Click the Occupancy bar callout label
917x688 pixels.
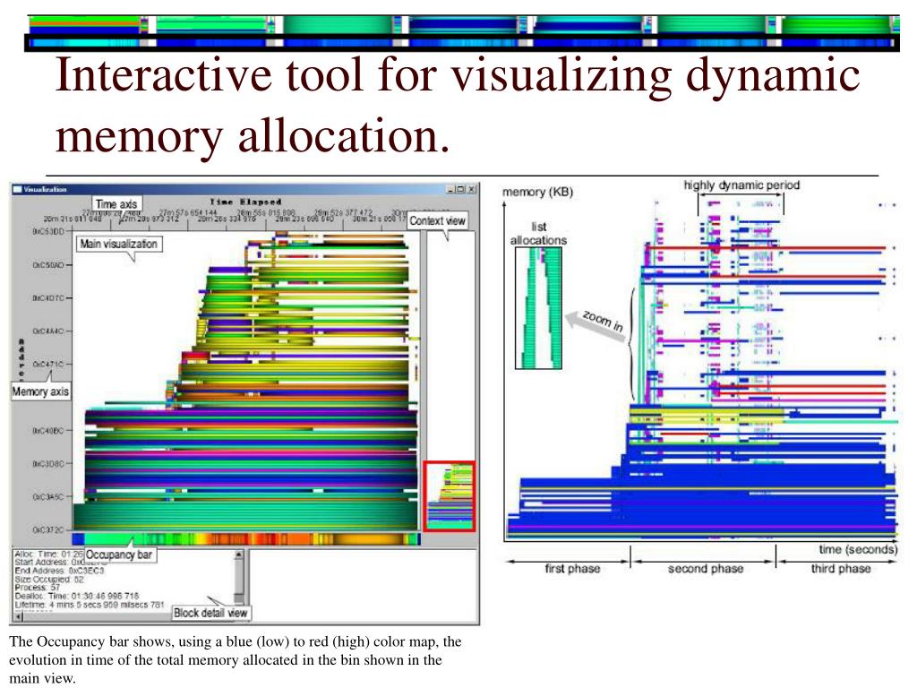[120, 555]
